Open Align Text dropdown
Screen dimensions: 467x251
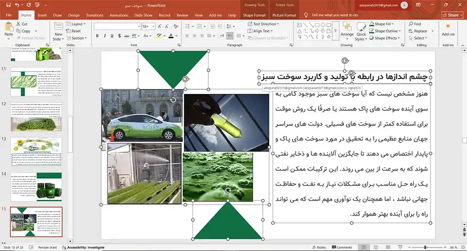click(260, 31)
